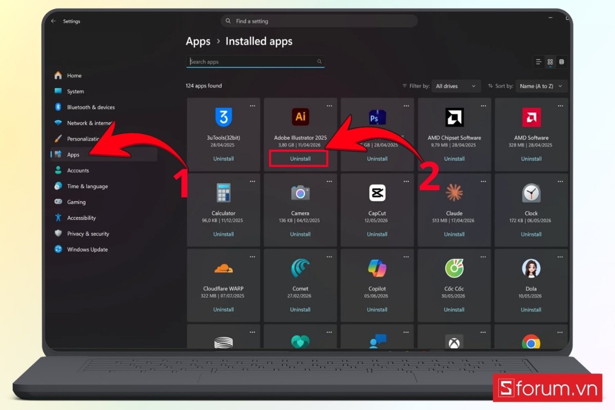Screen dimensions: 615x410
Task: Open Privacy & security settings
Action: click(x=88, y=234)
